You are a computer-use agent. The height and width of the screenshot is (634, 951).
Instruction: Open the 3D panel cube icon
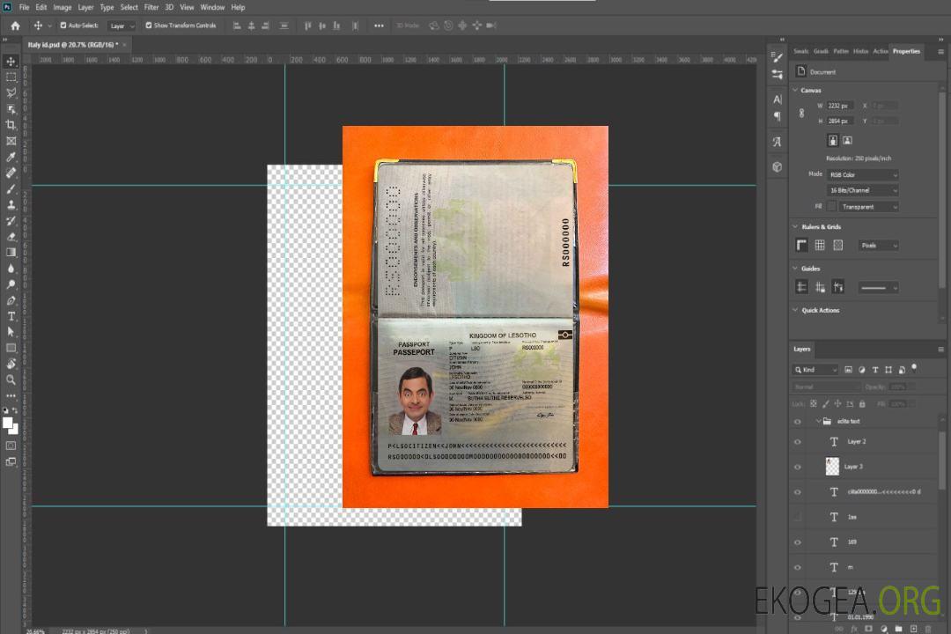[x=777, y=166]
